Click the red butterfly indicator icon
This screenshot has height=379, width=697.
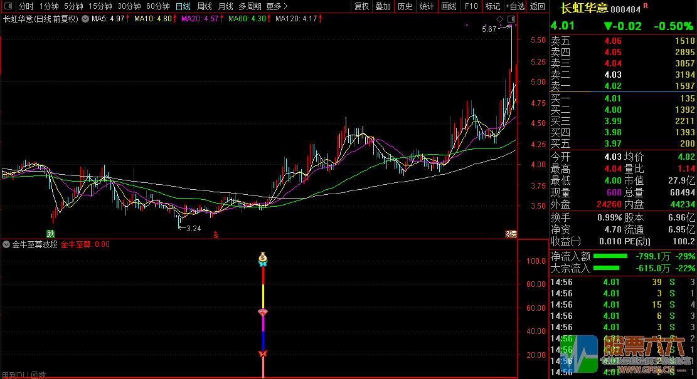coord(263,355)
